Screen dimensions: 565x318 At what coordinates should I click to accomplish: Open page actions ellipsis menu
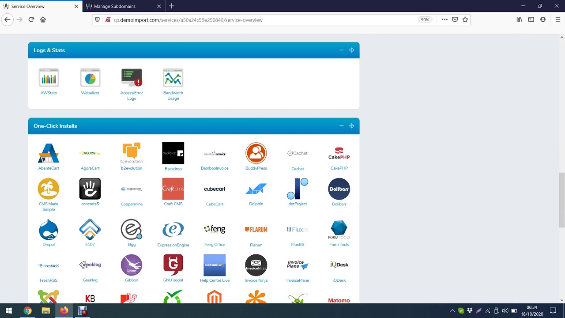444,19
